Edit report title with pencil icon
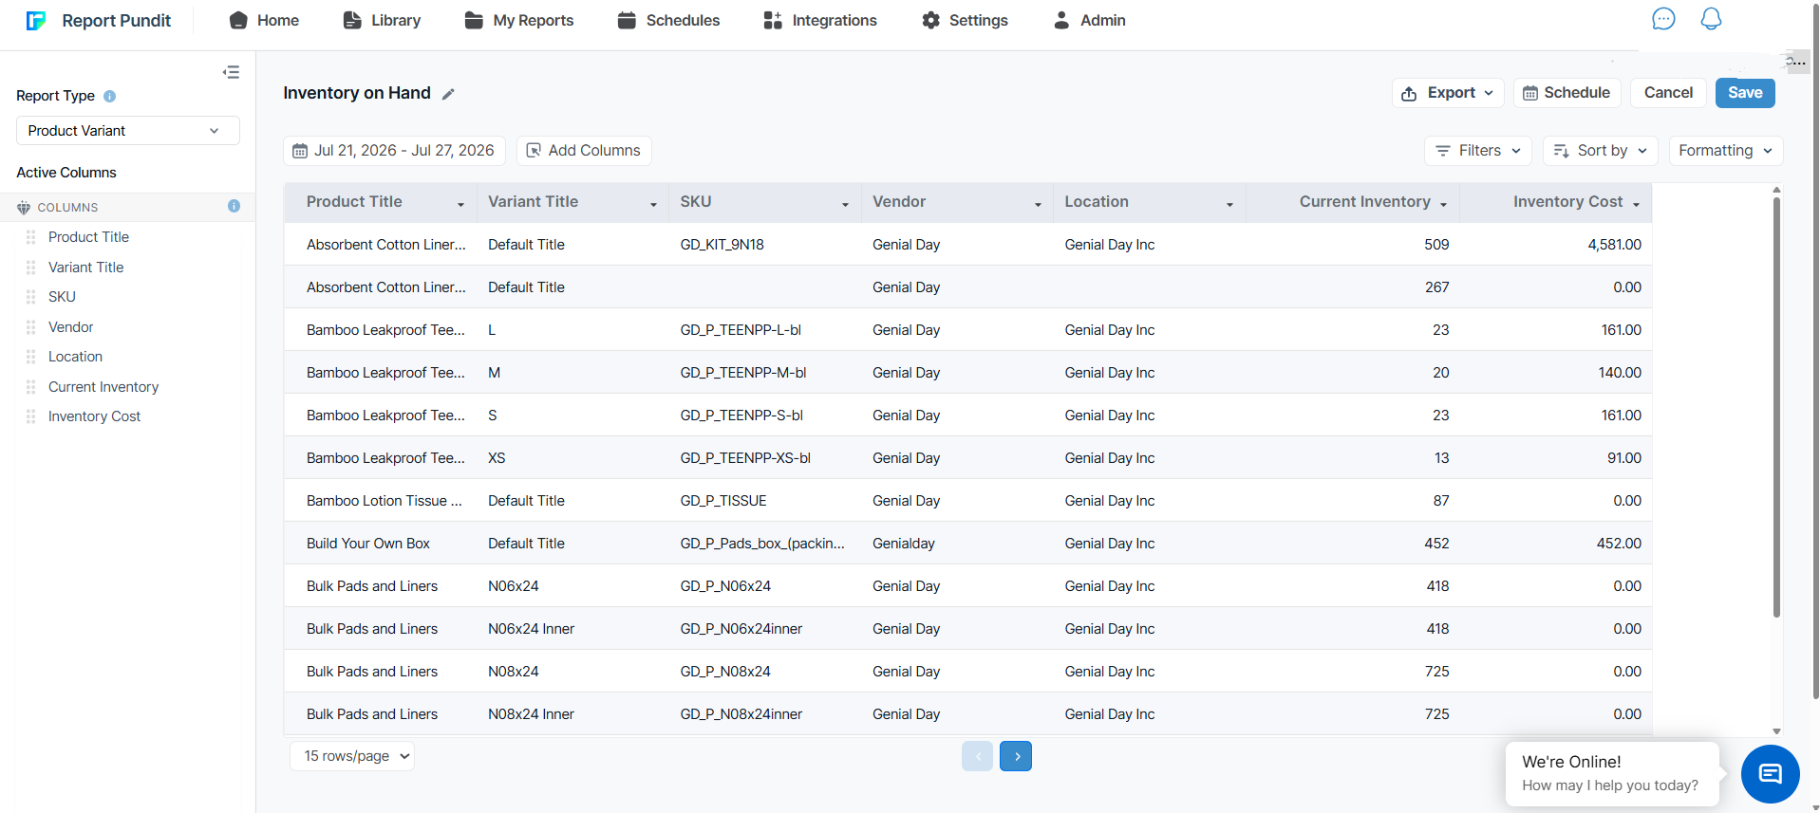Viewport: 1820px width, 813px height. [448, 94]
